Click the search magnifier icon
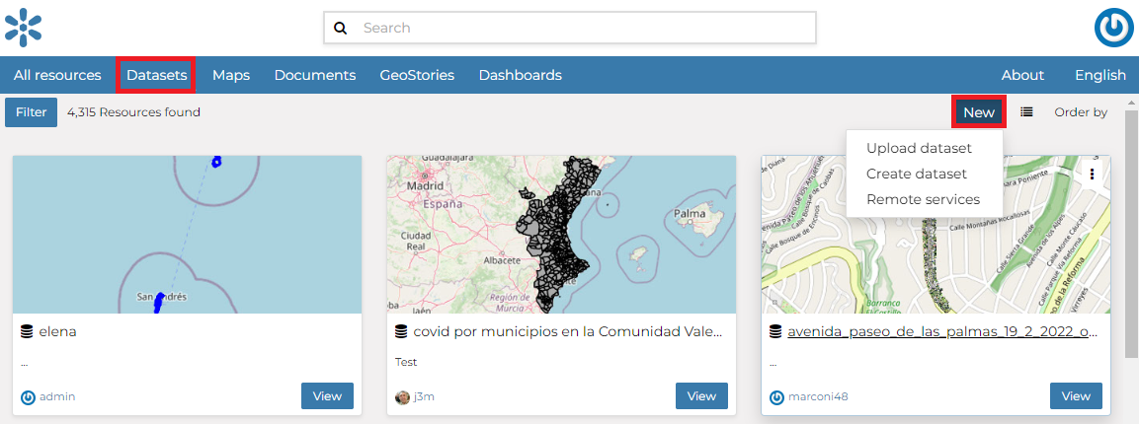Viewport: 1139px width, 424px height. pos(341,28)
